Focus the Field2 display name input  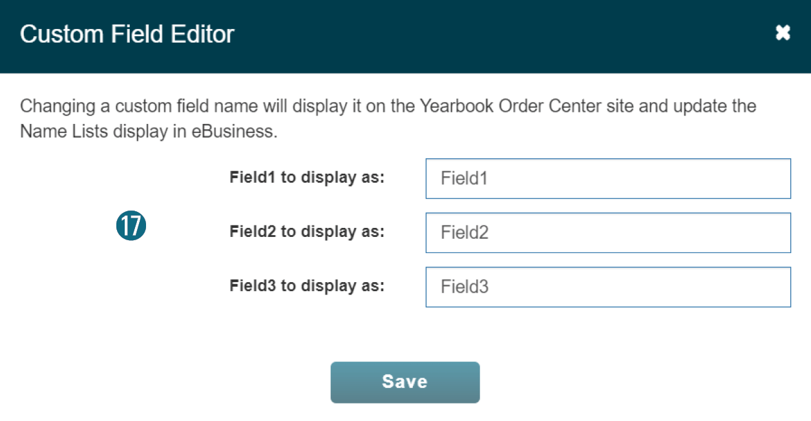[x=607, y=233]
